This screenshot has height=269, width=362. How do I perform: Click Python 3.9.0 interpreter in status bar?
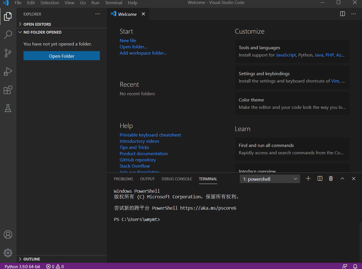click(22, 266)
